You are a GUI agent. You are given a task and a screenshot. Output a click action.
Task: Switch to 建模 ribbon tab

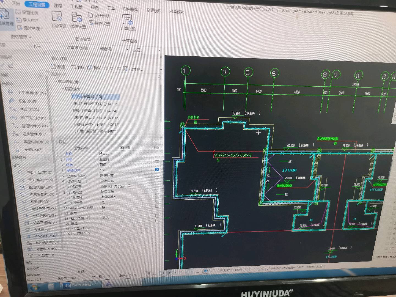click(58, 5)
